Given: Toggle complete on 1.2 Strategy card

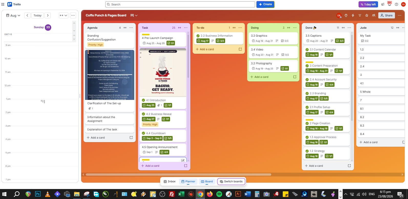Looking at the screenshot, I should (307, 151).
